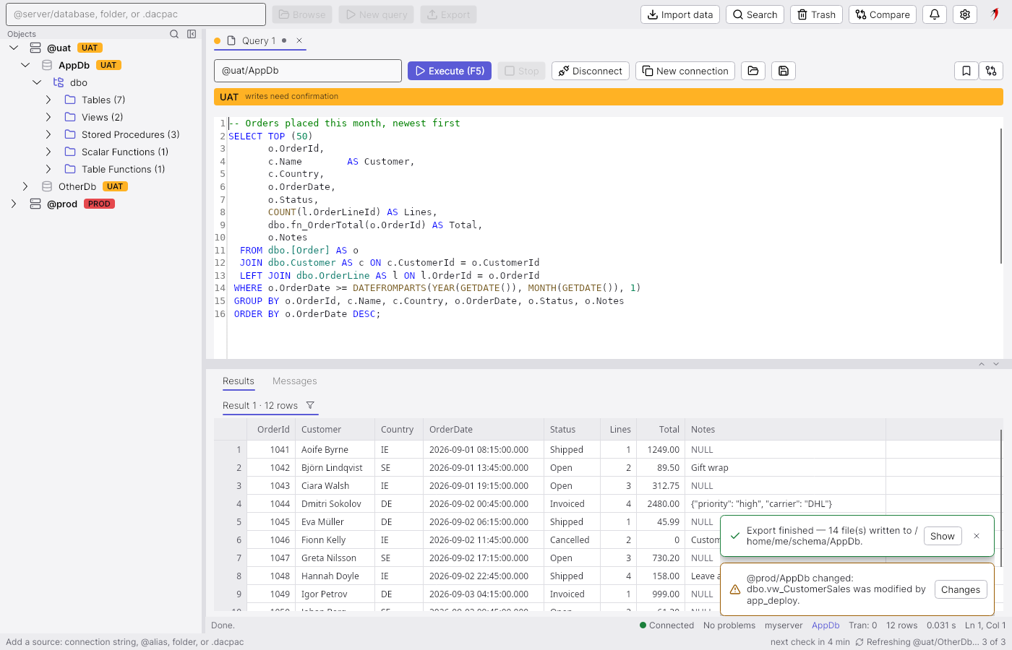Screen dimensions: 1012x650
Task: Click the dbo schema icon
Action: [x=59, y=82]
